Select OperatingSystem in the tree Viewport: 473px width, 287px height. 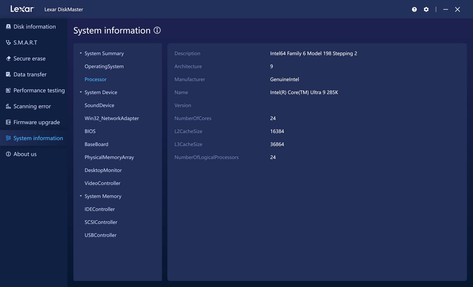click(104, 66)
